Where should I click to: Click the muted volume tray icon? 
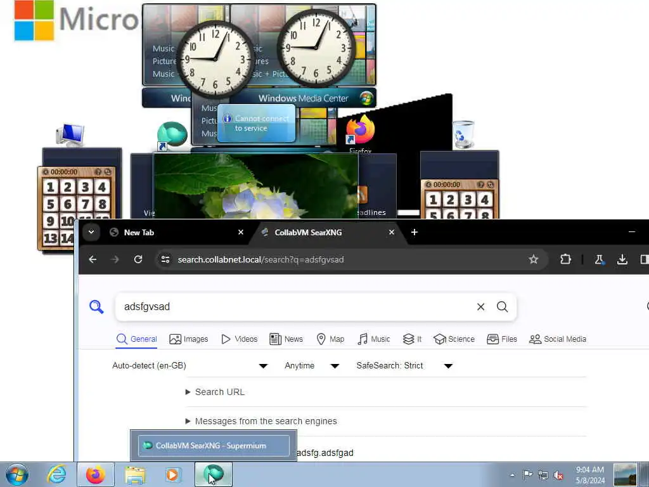coord(558,475)
